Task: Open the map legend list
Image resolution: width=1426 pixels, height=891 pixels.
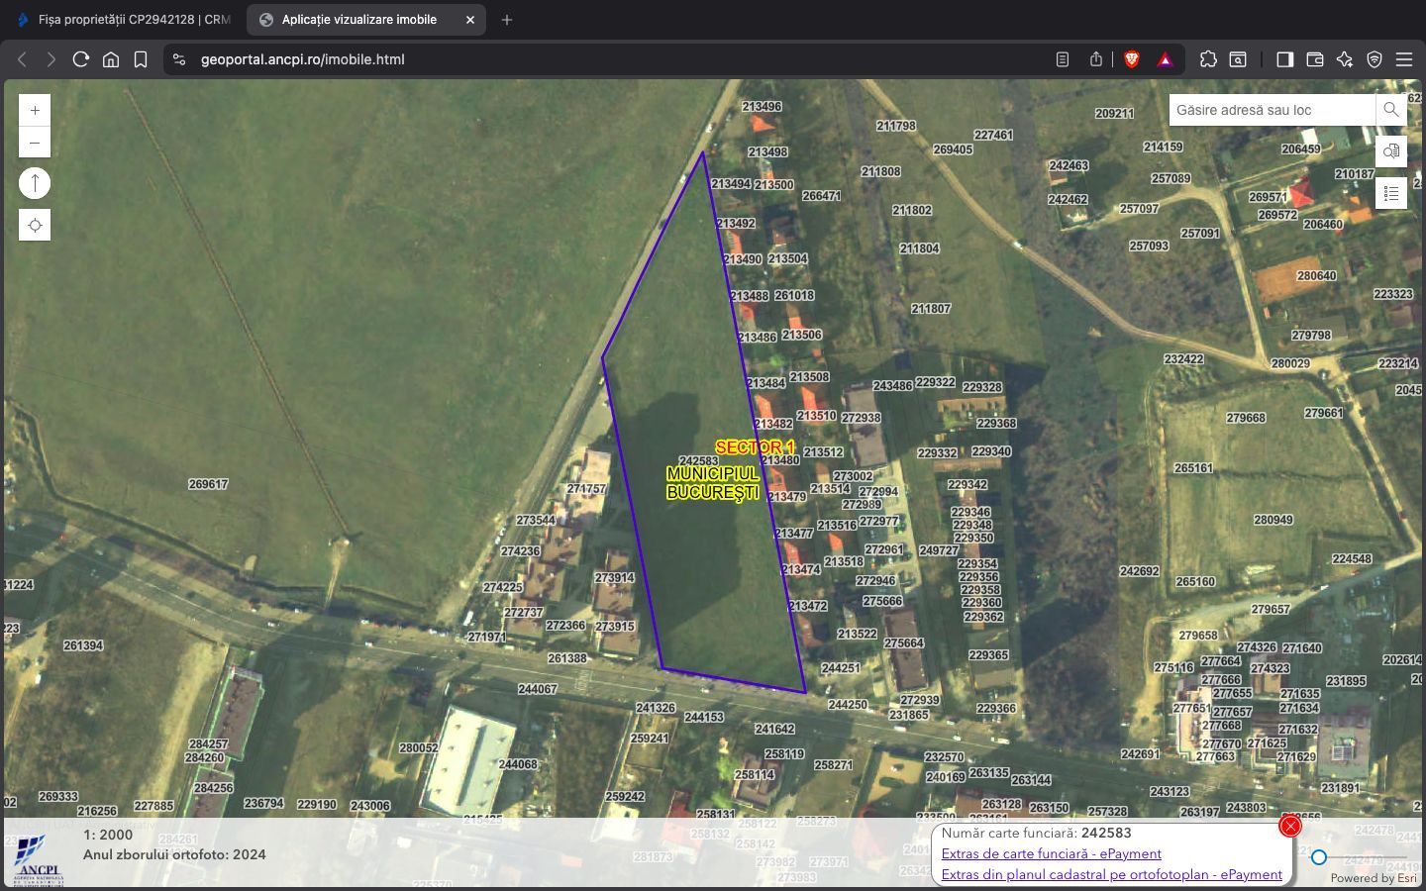Action: click(x=1391, y=193)
